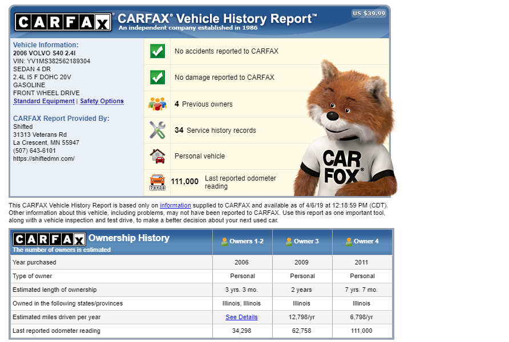
Task: Click the 2011 year purchased cell
Action: 361,262
